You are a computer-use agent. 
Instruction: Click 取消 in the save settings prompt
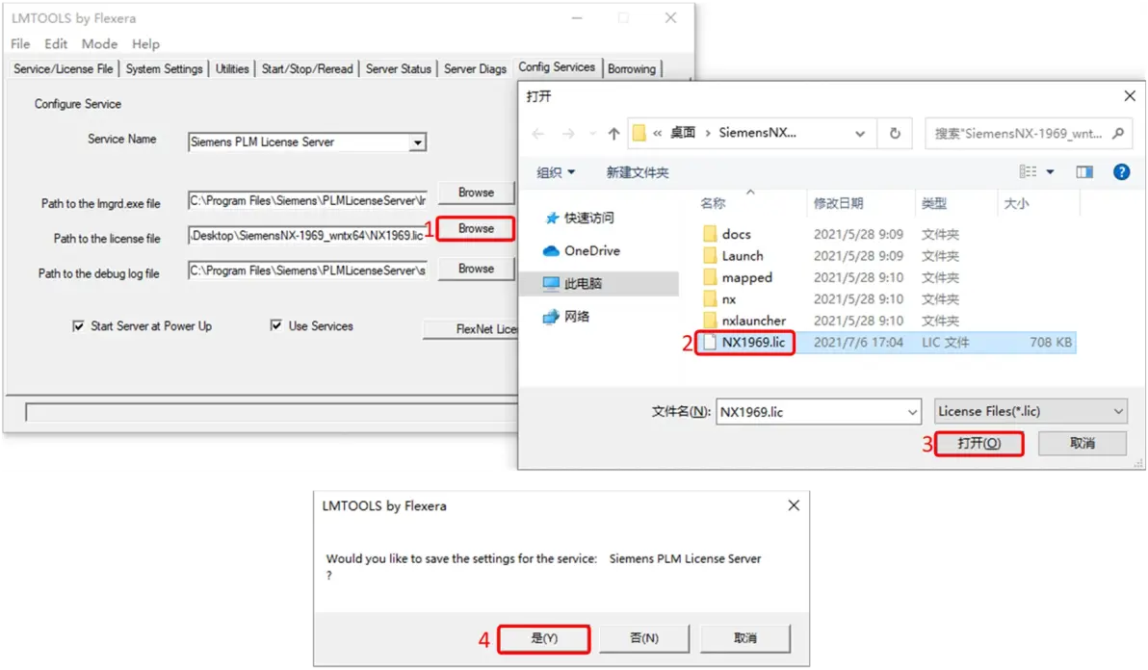[x=745, y=638]
